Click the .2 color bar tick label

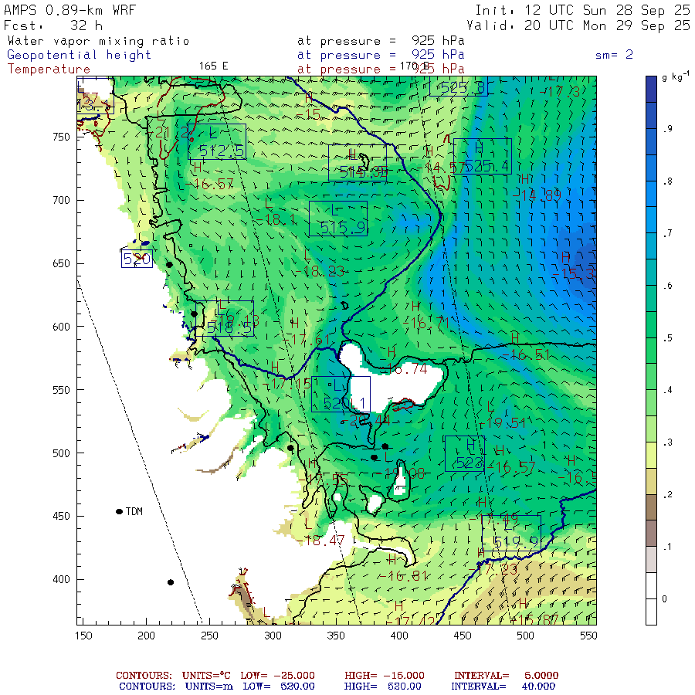click(x=667, y=495)
